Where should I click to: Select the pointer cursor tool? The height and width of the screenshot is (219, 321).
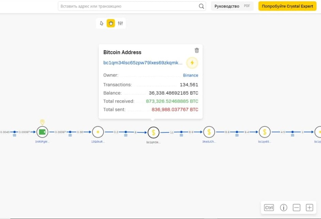pos(102,23)
